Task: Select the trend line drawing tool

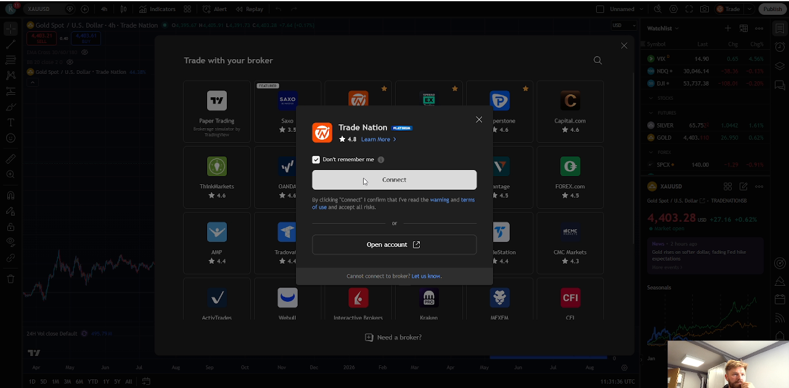Action: [x=10, y=44]
